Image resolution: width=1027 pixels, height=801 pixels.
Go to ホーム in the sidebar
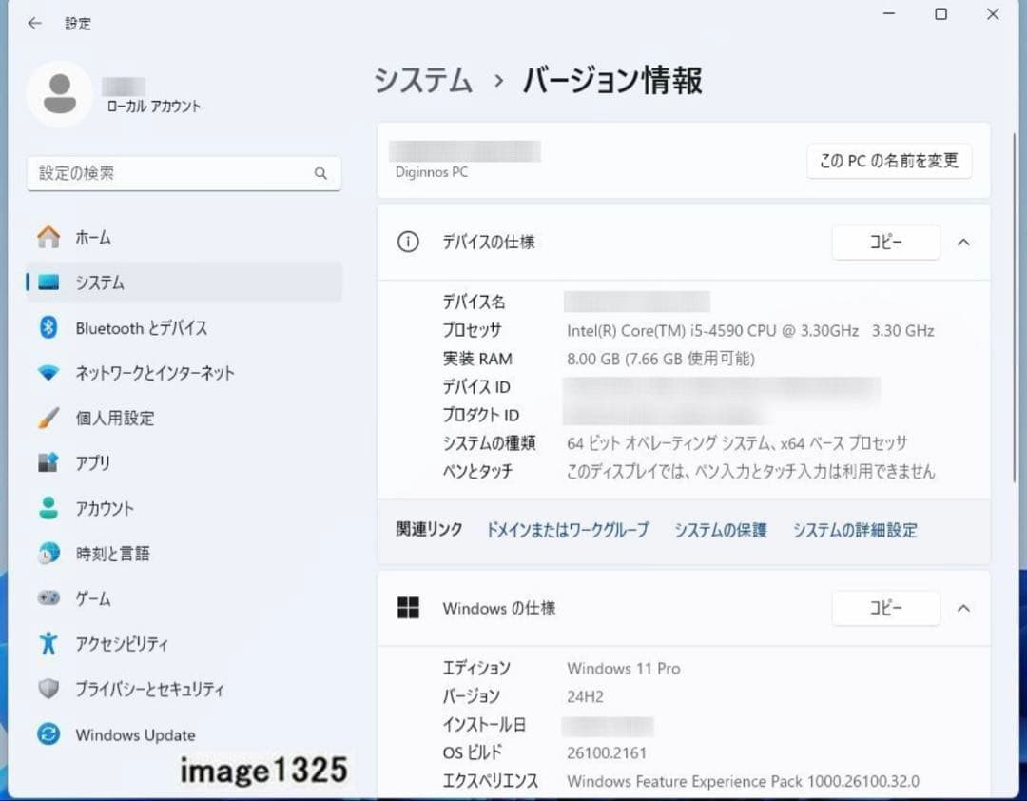pyautogui.click(x=95, y=237)
